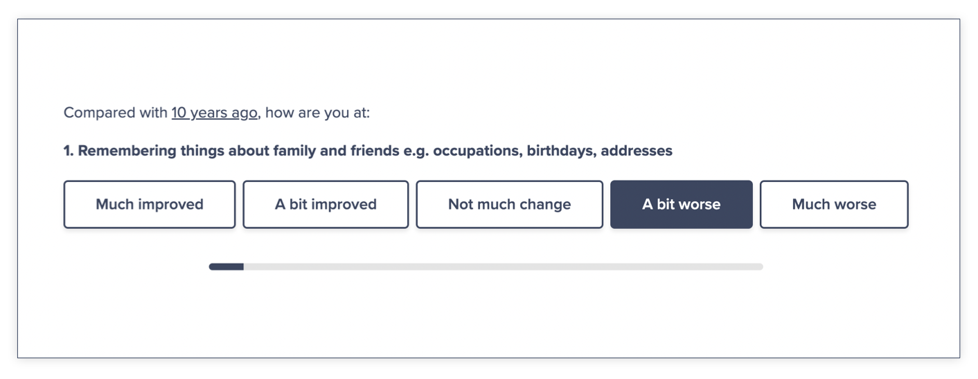Click the unfilled grey progress bar track

click(502, 267)
